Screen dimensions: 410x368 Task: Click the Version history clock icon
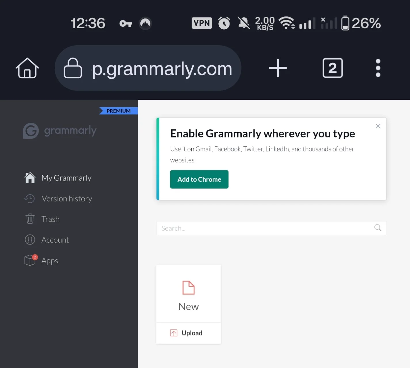[x=30, y=199]
